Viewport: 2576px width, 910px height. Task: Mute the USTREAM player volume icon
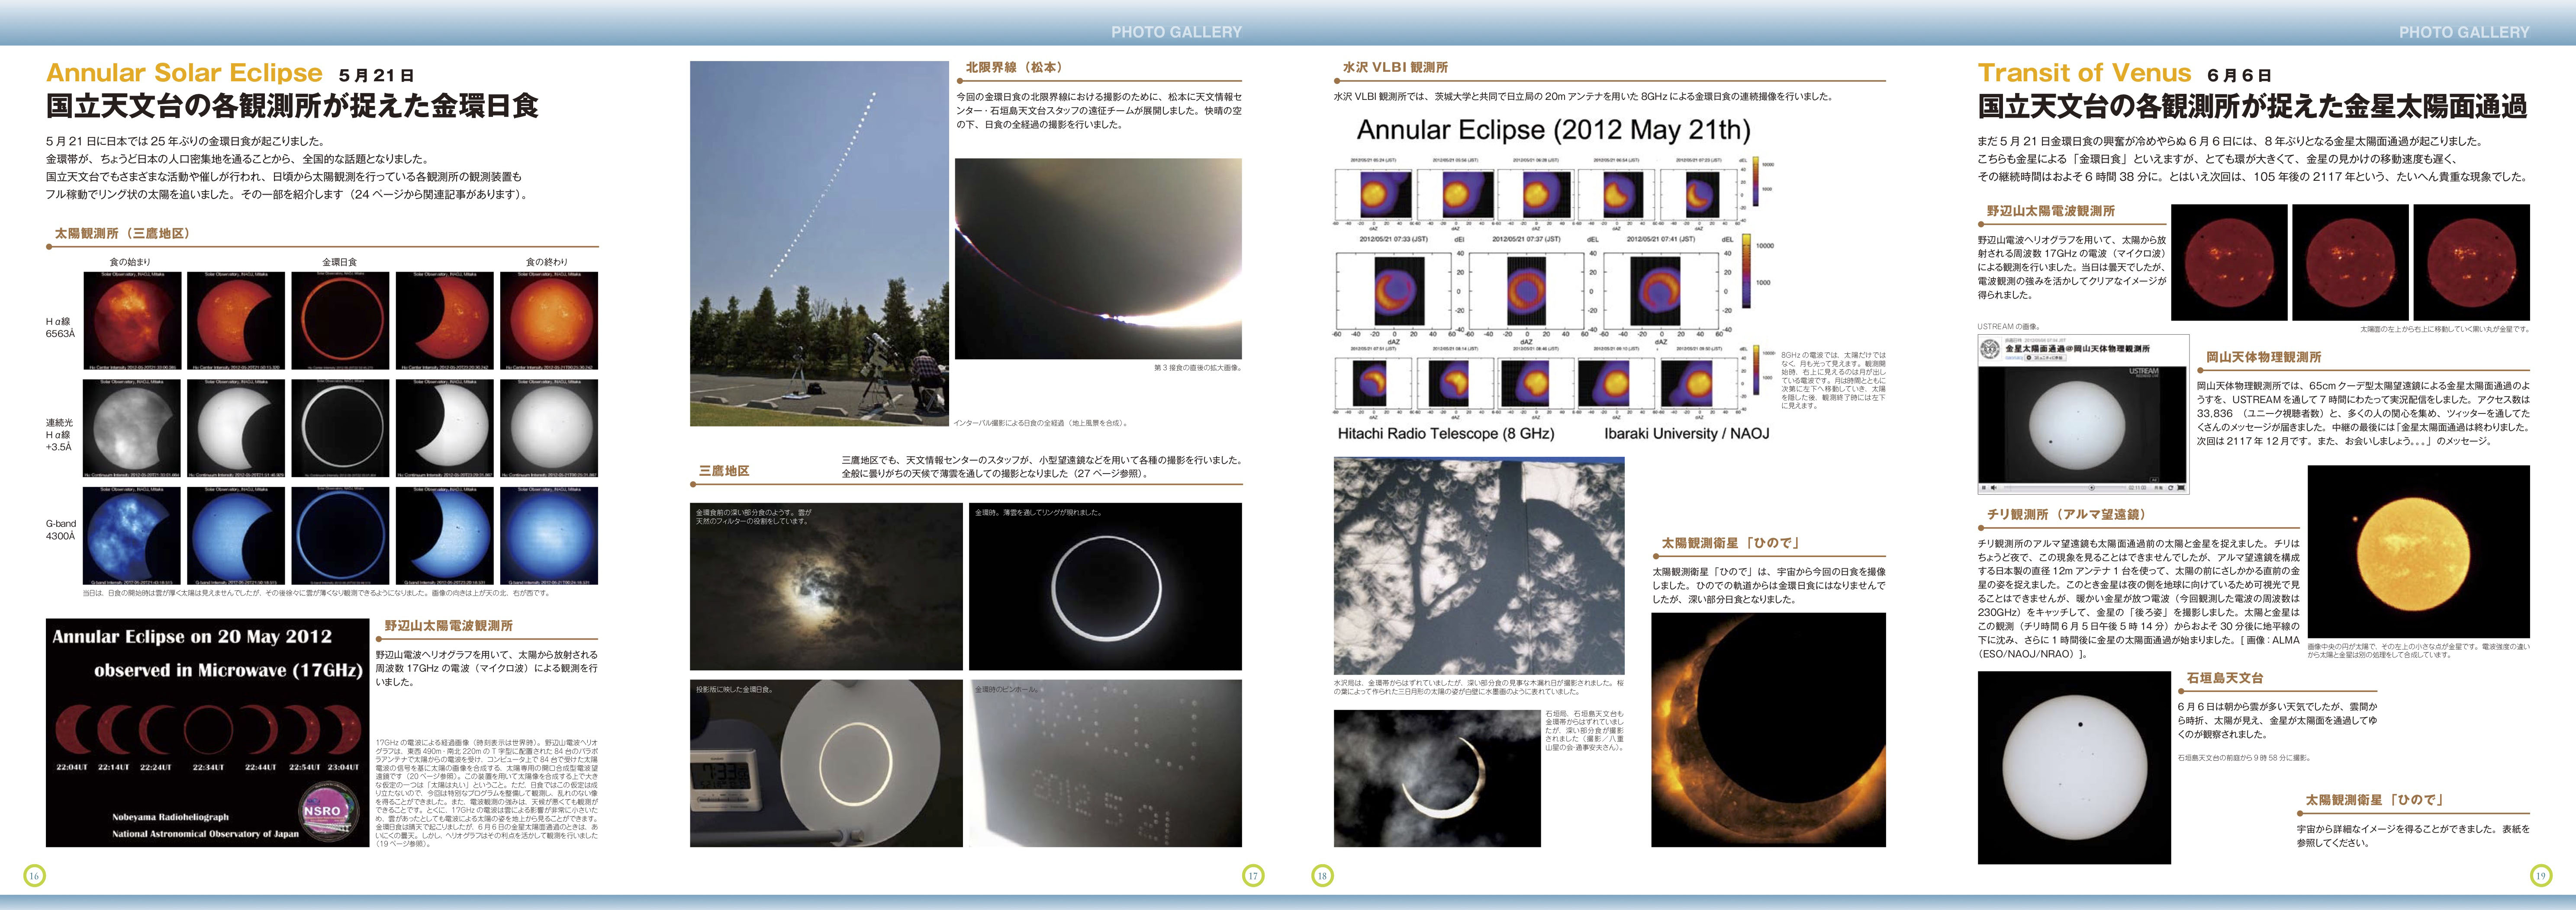pos(1994,487)
